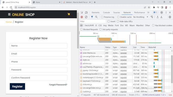Sort requests by Status column header
173x97 pixels.
(x=108, y=47)
